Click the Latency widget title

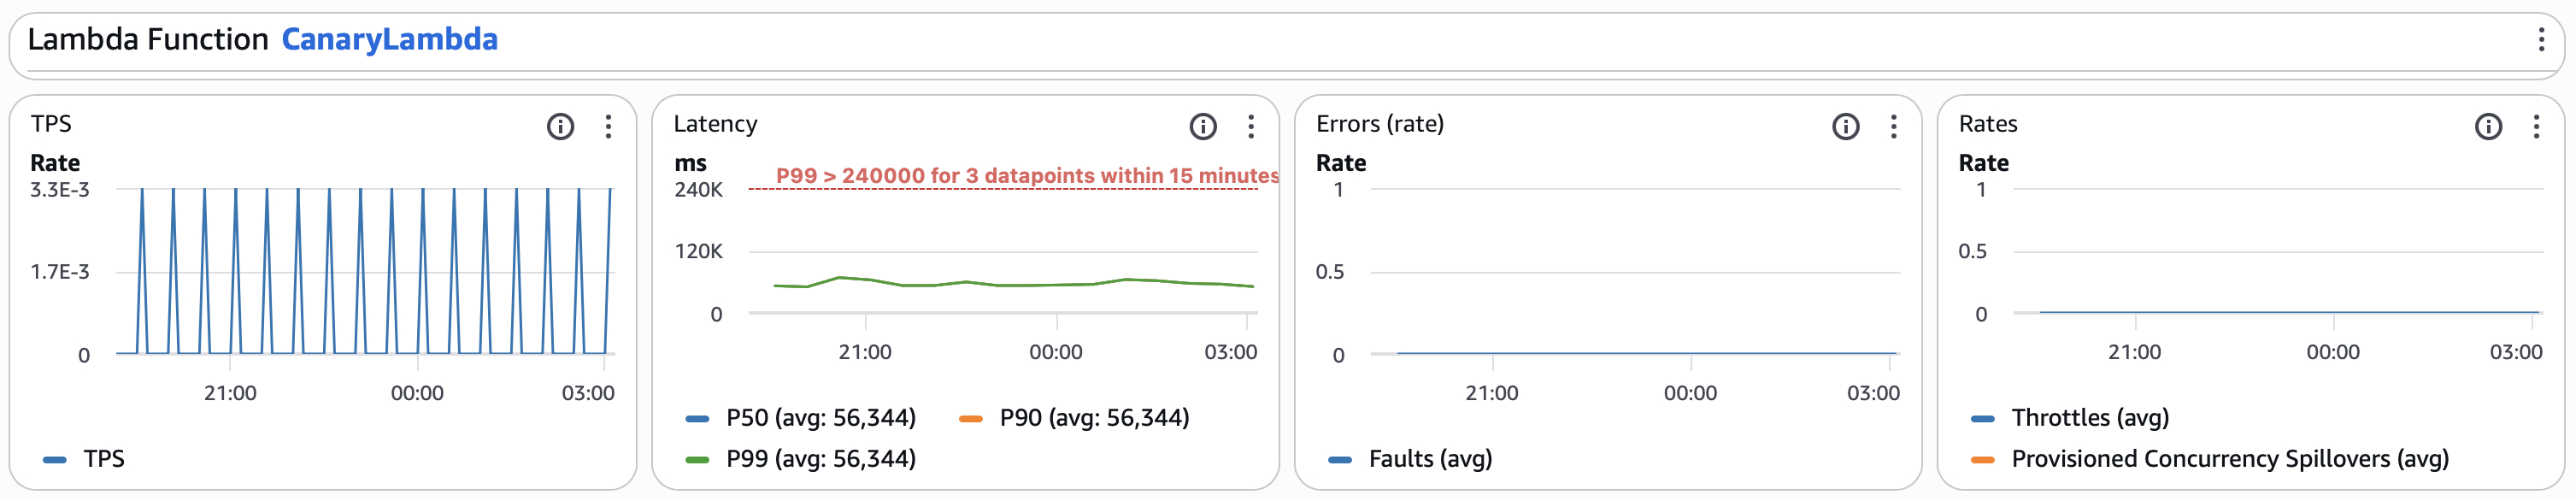[715, 124]
